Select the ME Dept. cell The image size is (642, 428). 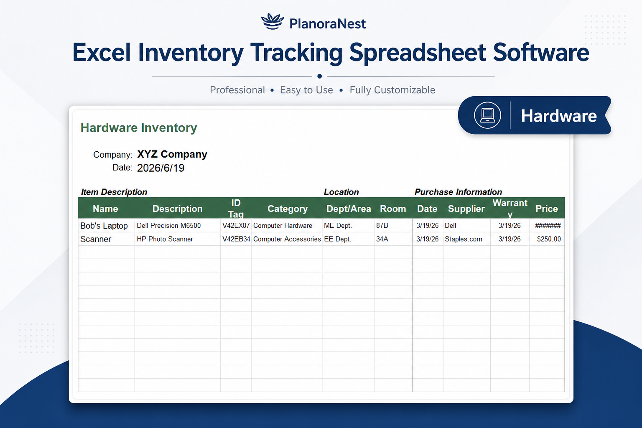pyautogui.click(x=348, y=226)
